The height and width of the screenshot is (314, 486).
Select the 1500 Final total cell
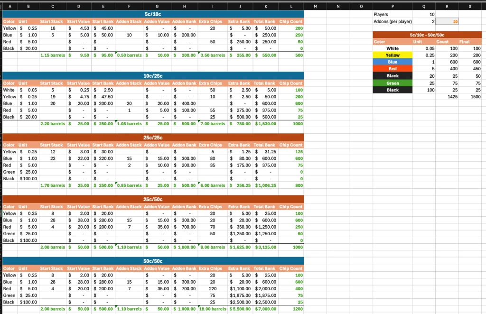[x=470, y=97]
